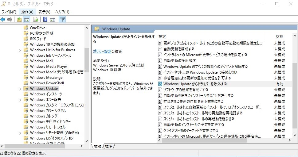
Task: Select Windows Media Player tree item
Action: (x=49, y=66)
